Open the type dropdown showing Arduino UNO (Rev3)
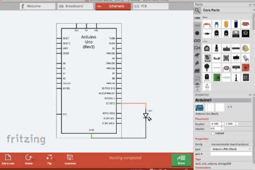This screenshot has height=170, width=255. (231, 149)
